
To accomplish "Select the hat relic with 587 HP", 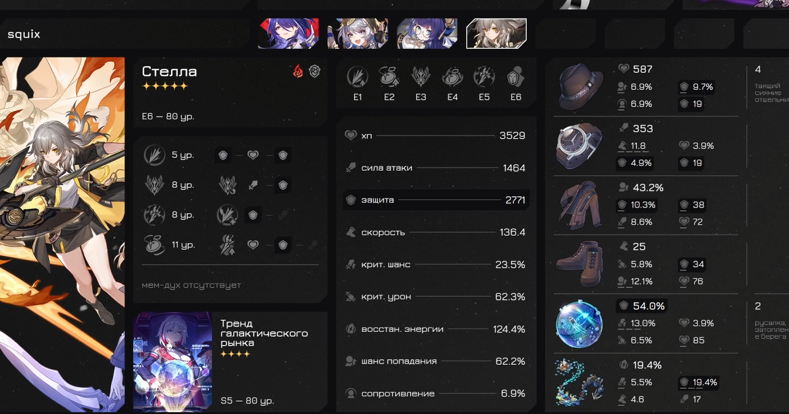I will [x=581, y=86].
